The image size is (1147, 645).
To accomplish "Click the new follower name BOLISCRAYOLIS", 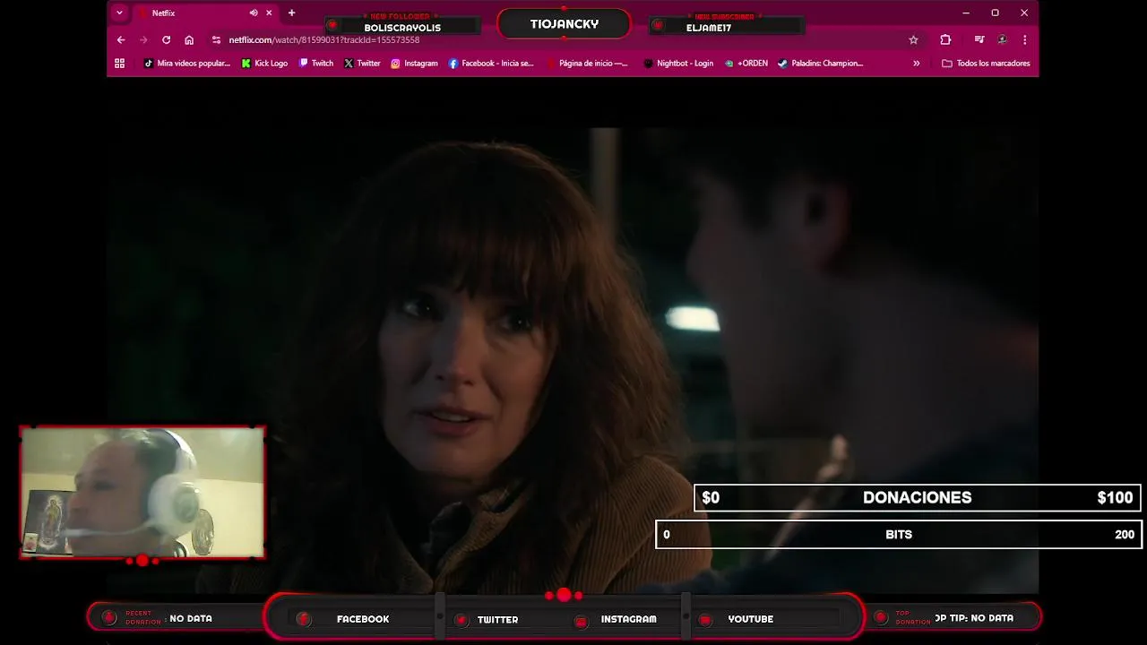I will (402, 28).
